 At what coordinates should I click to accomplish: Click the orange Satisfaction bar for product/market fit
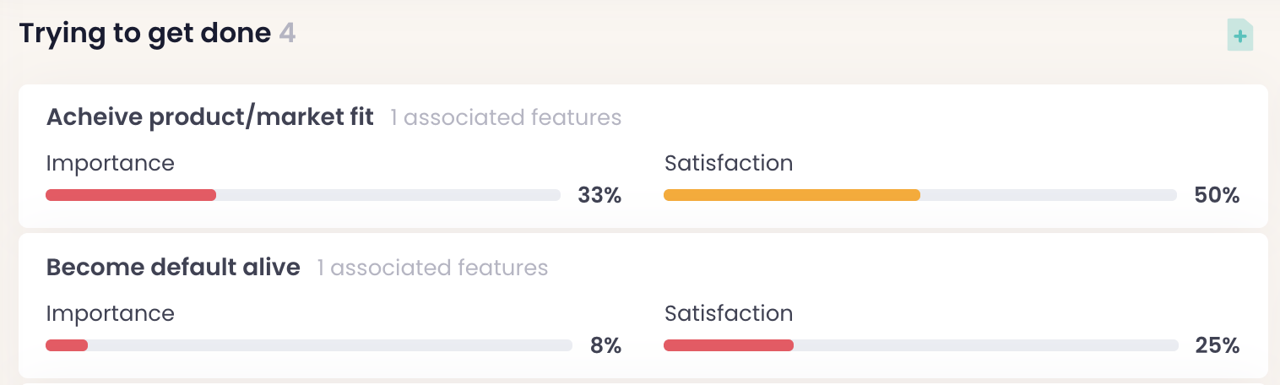coord(791,195)
